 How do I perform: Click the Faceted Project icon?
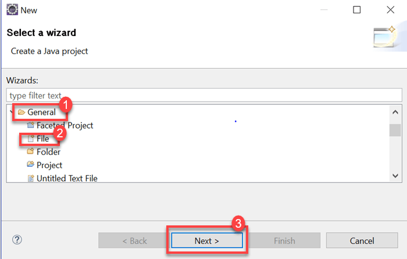point(31,125)
